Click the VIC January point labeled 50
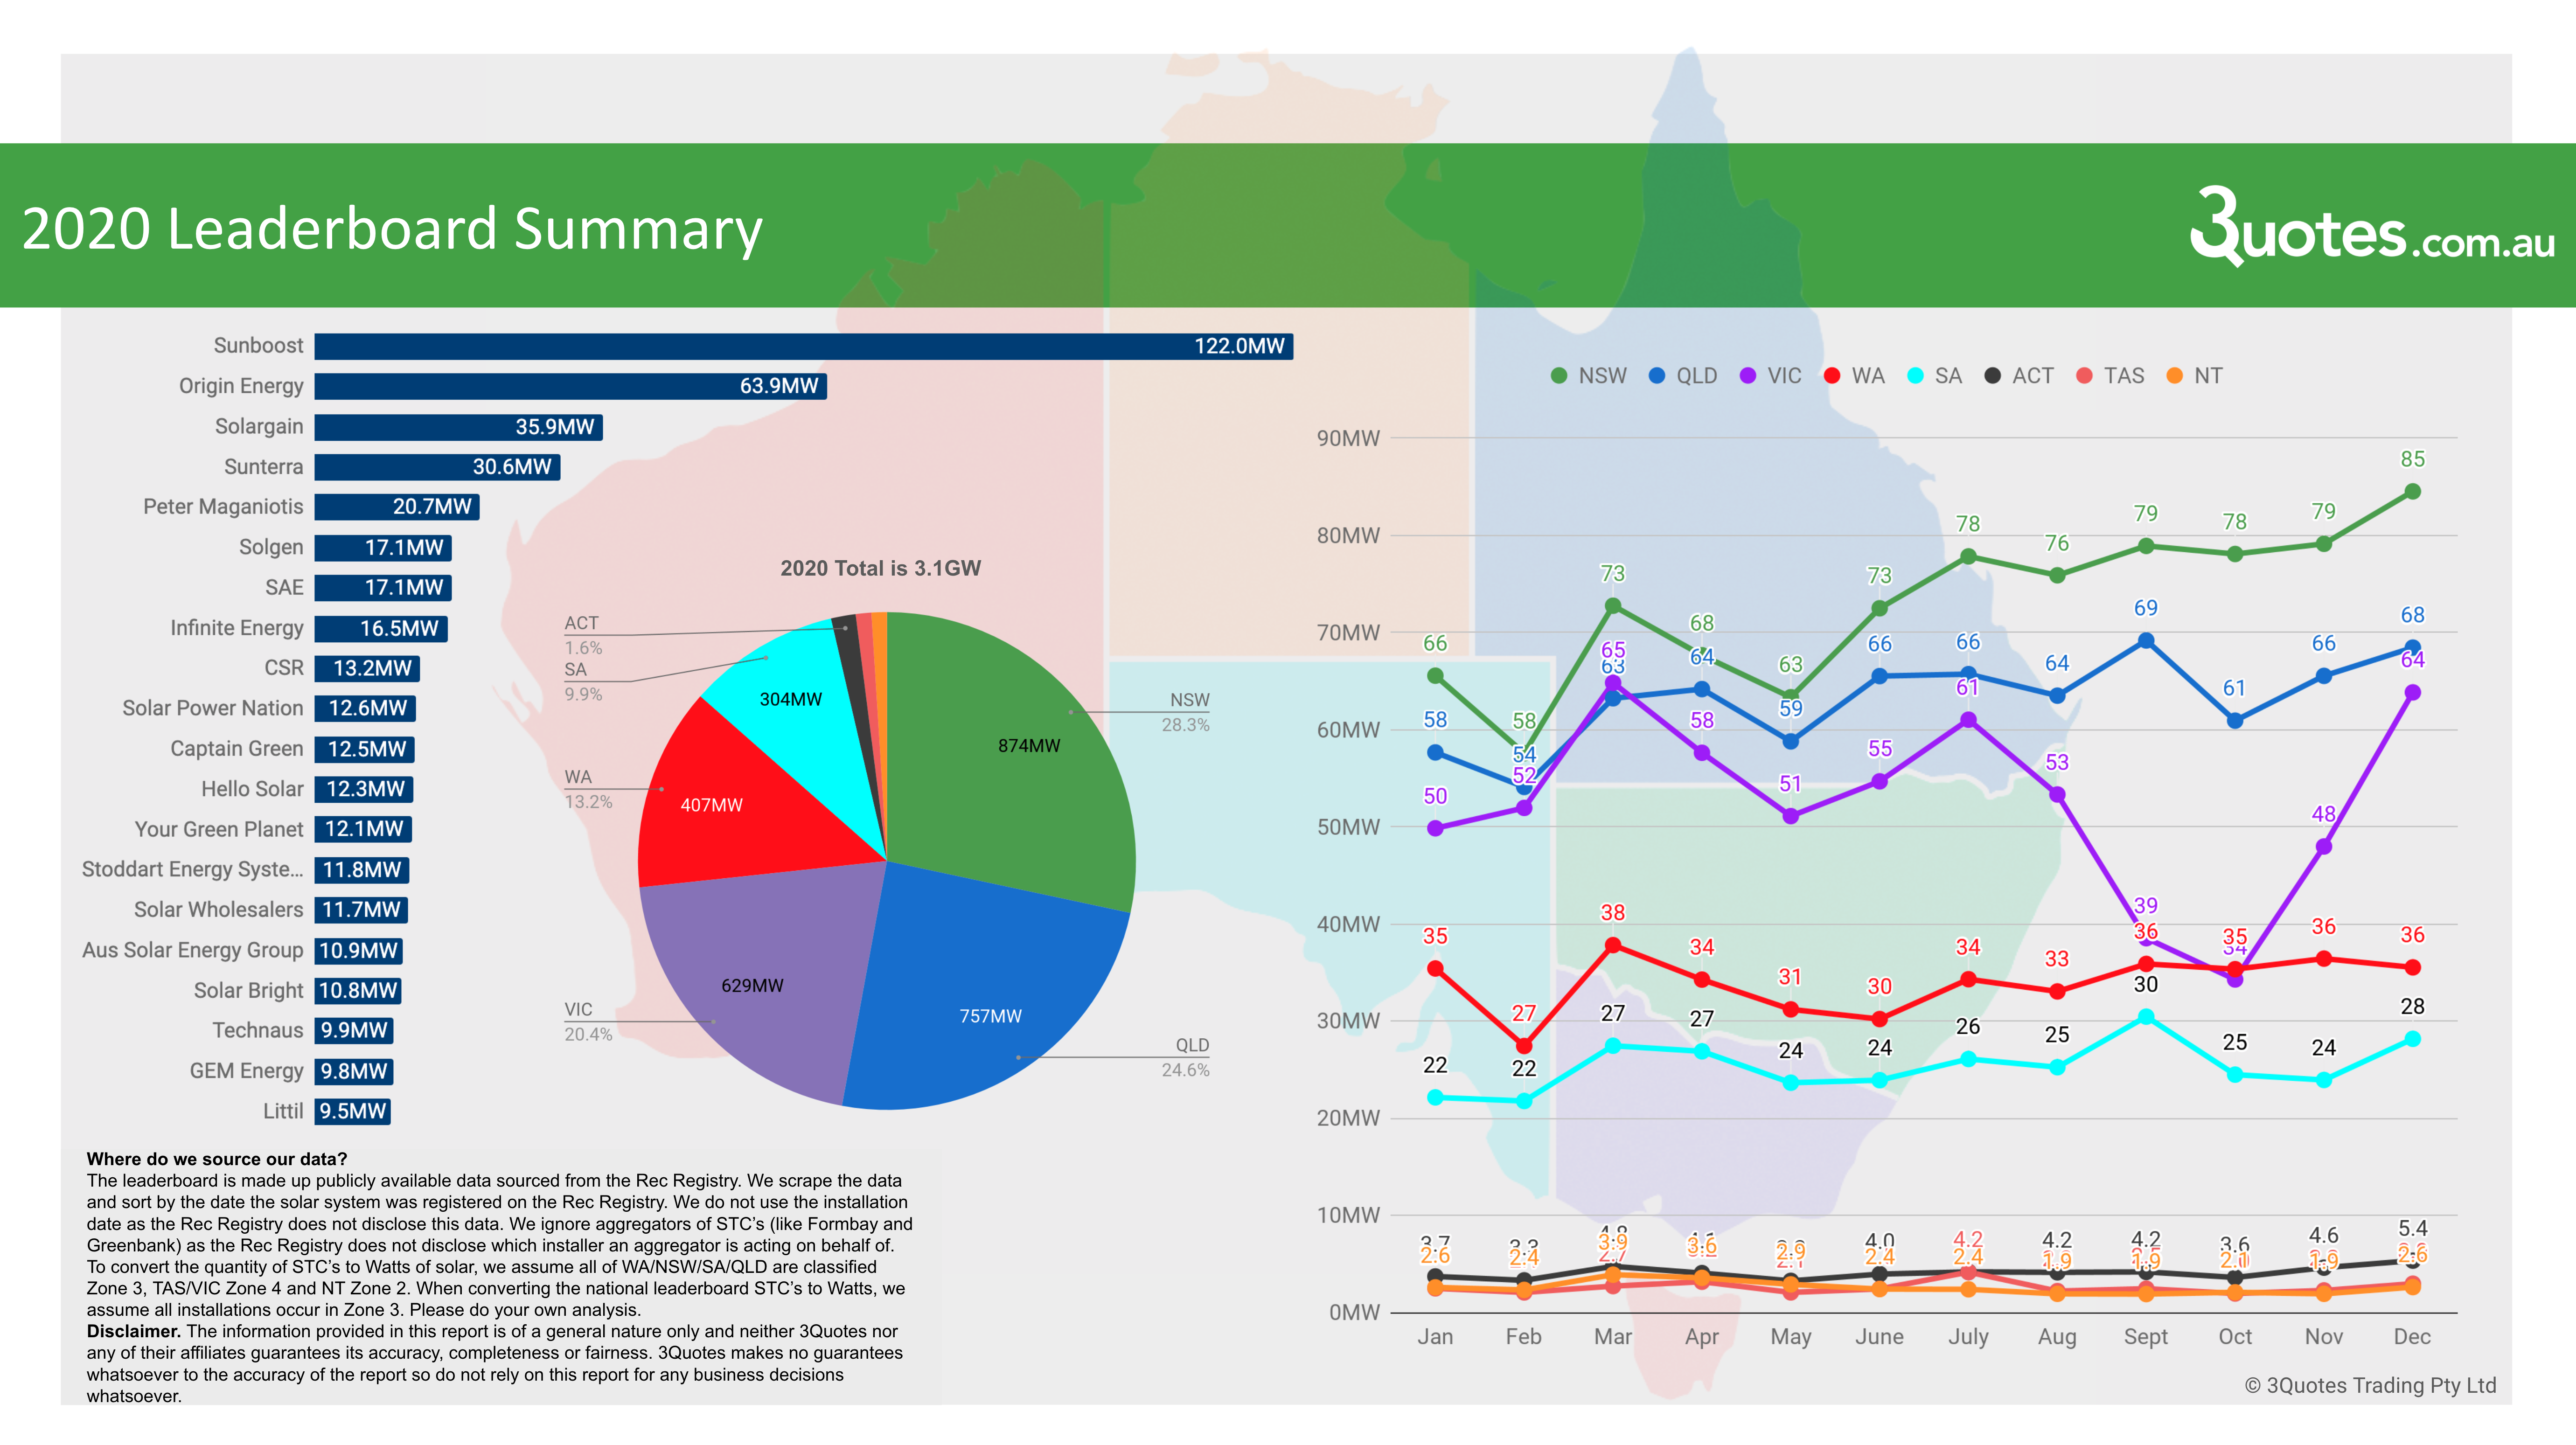 (x=1435, y=829)
